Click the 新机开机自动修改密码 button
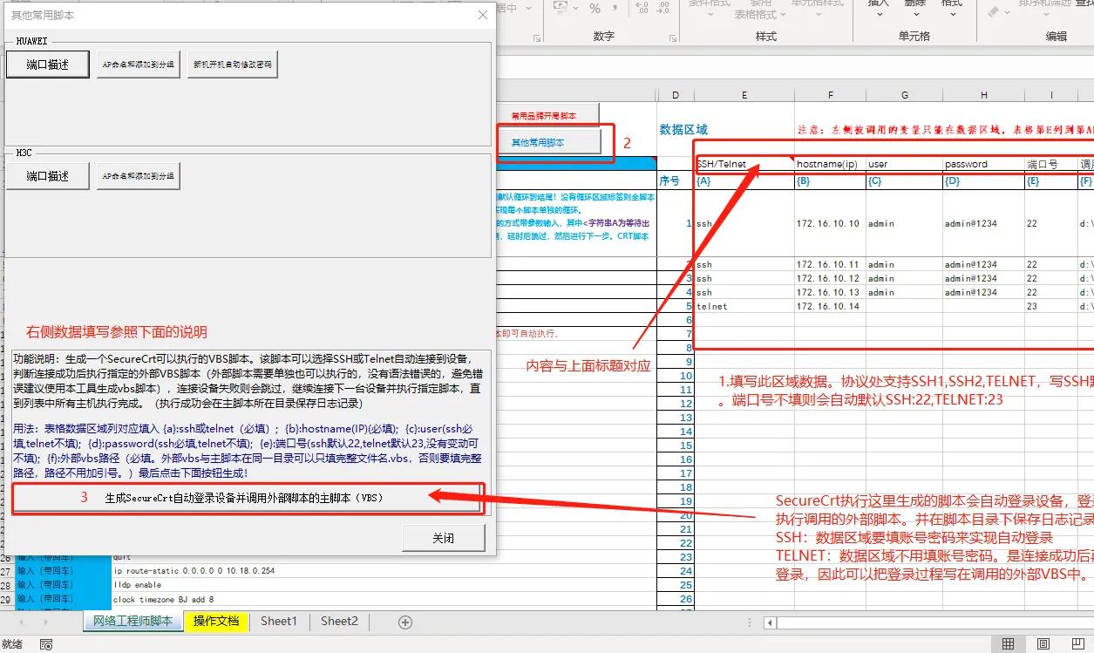The width and height of the screenshot is (1094, 653). [x=232, y=64]
